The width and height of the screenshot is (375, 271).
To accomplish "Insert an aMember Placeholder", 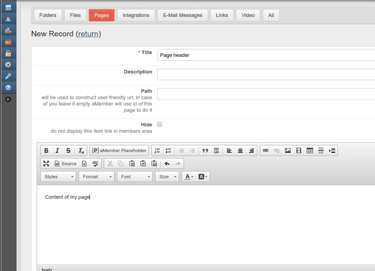I will 119,151.
